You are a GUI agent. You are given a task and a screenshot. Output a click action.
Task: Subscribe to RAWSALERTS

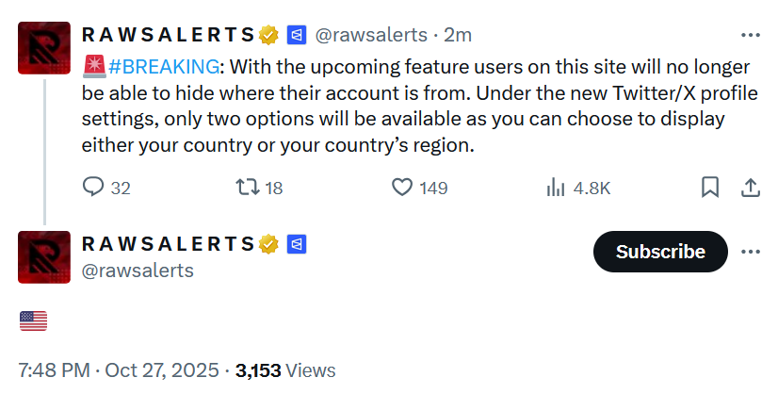point(660,252)
